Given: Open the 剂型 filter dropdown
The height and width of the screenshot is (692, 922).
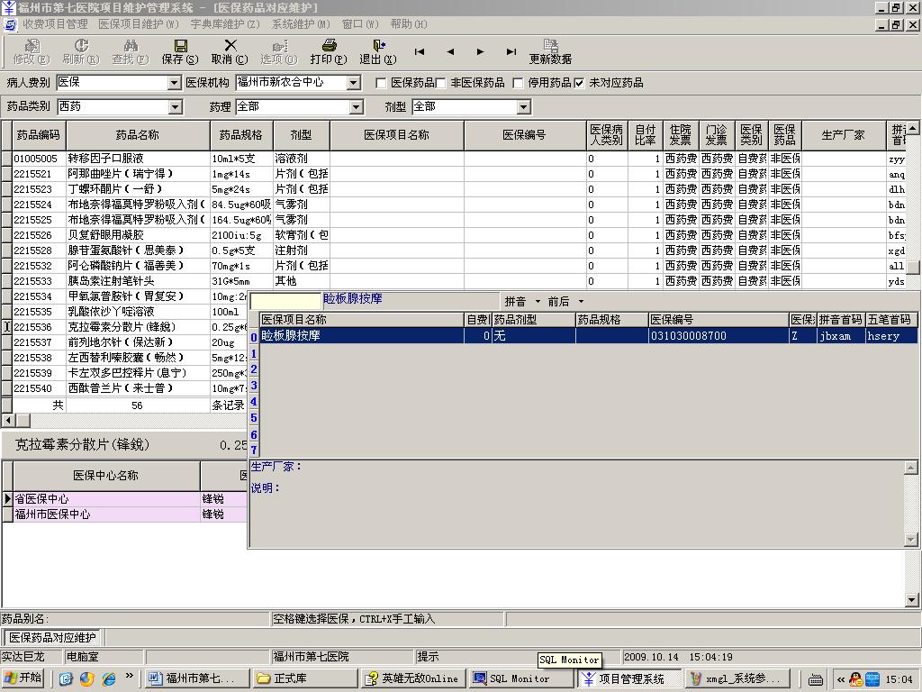Looking at the screenshot, I should click(523, 107).
